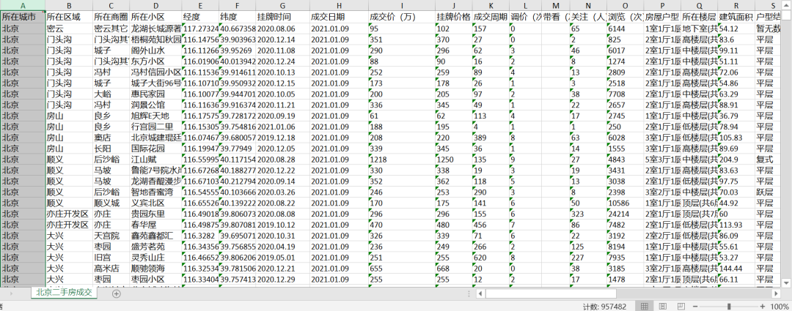Select the 挂牌价格 cell with value 1250
Viewport: 792px width, 311px height.
[x=454, y=160]
